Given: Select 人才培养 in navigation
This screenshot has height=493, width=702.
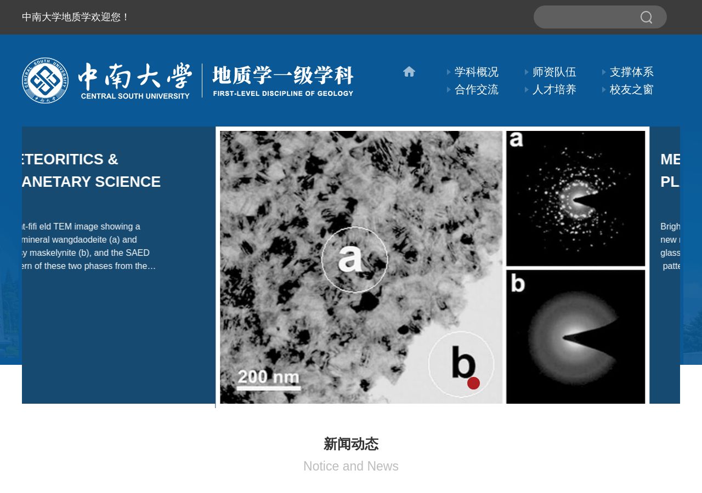Looking at the screenshot, I should [x=554, y=89].
